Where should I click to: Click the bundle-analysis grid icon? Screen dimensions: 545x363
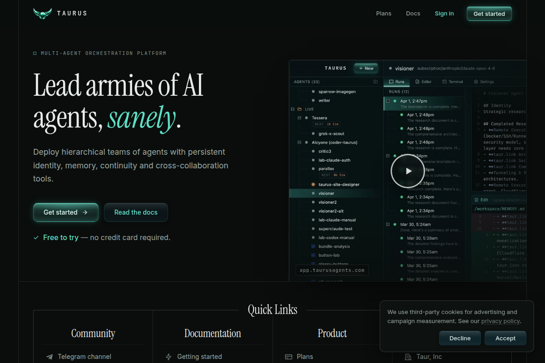coord(313,246)
